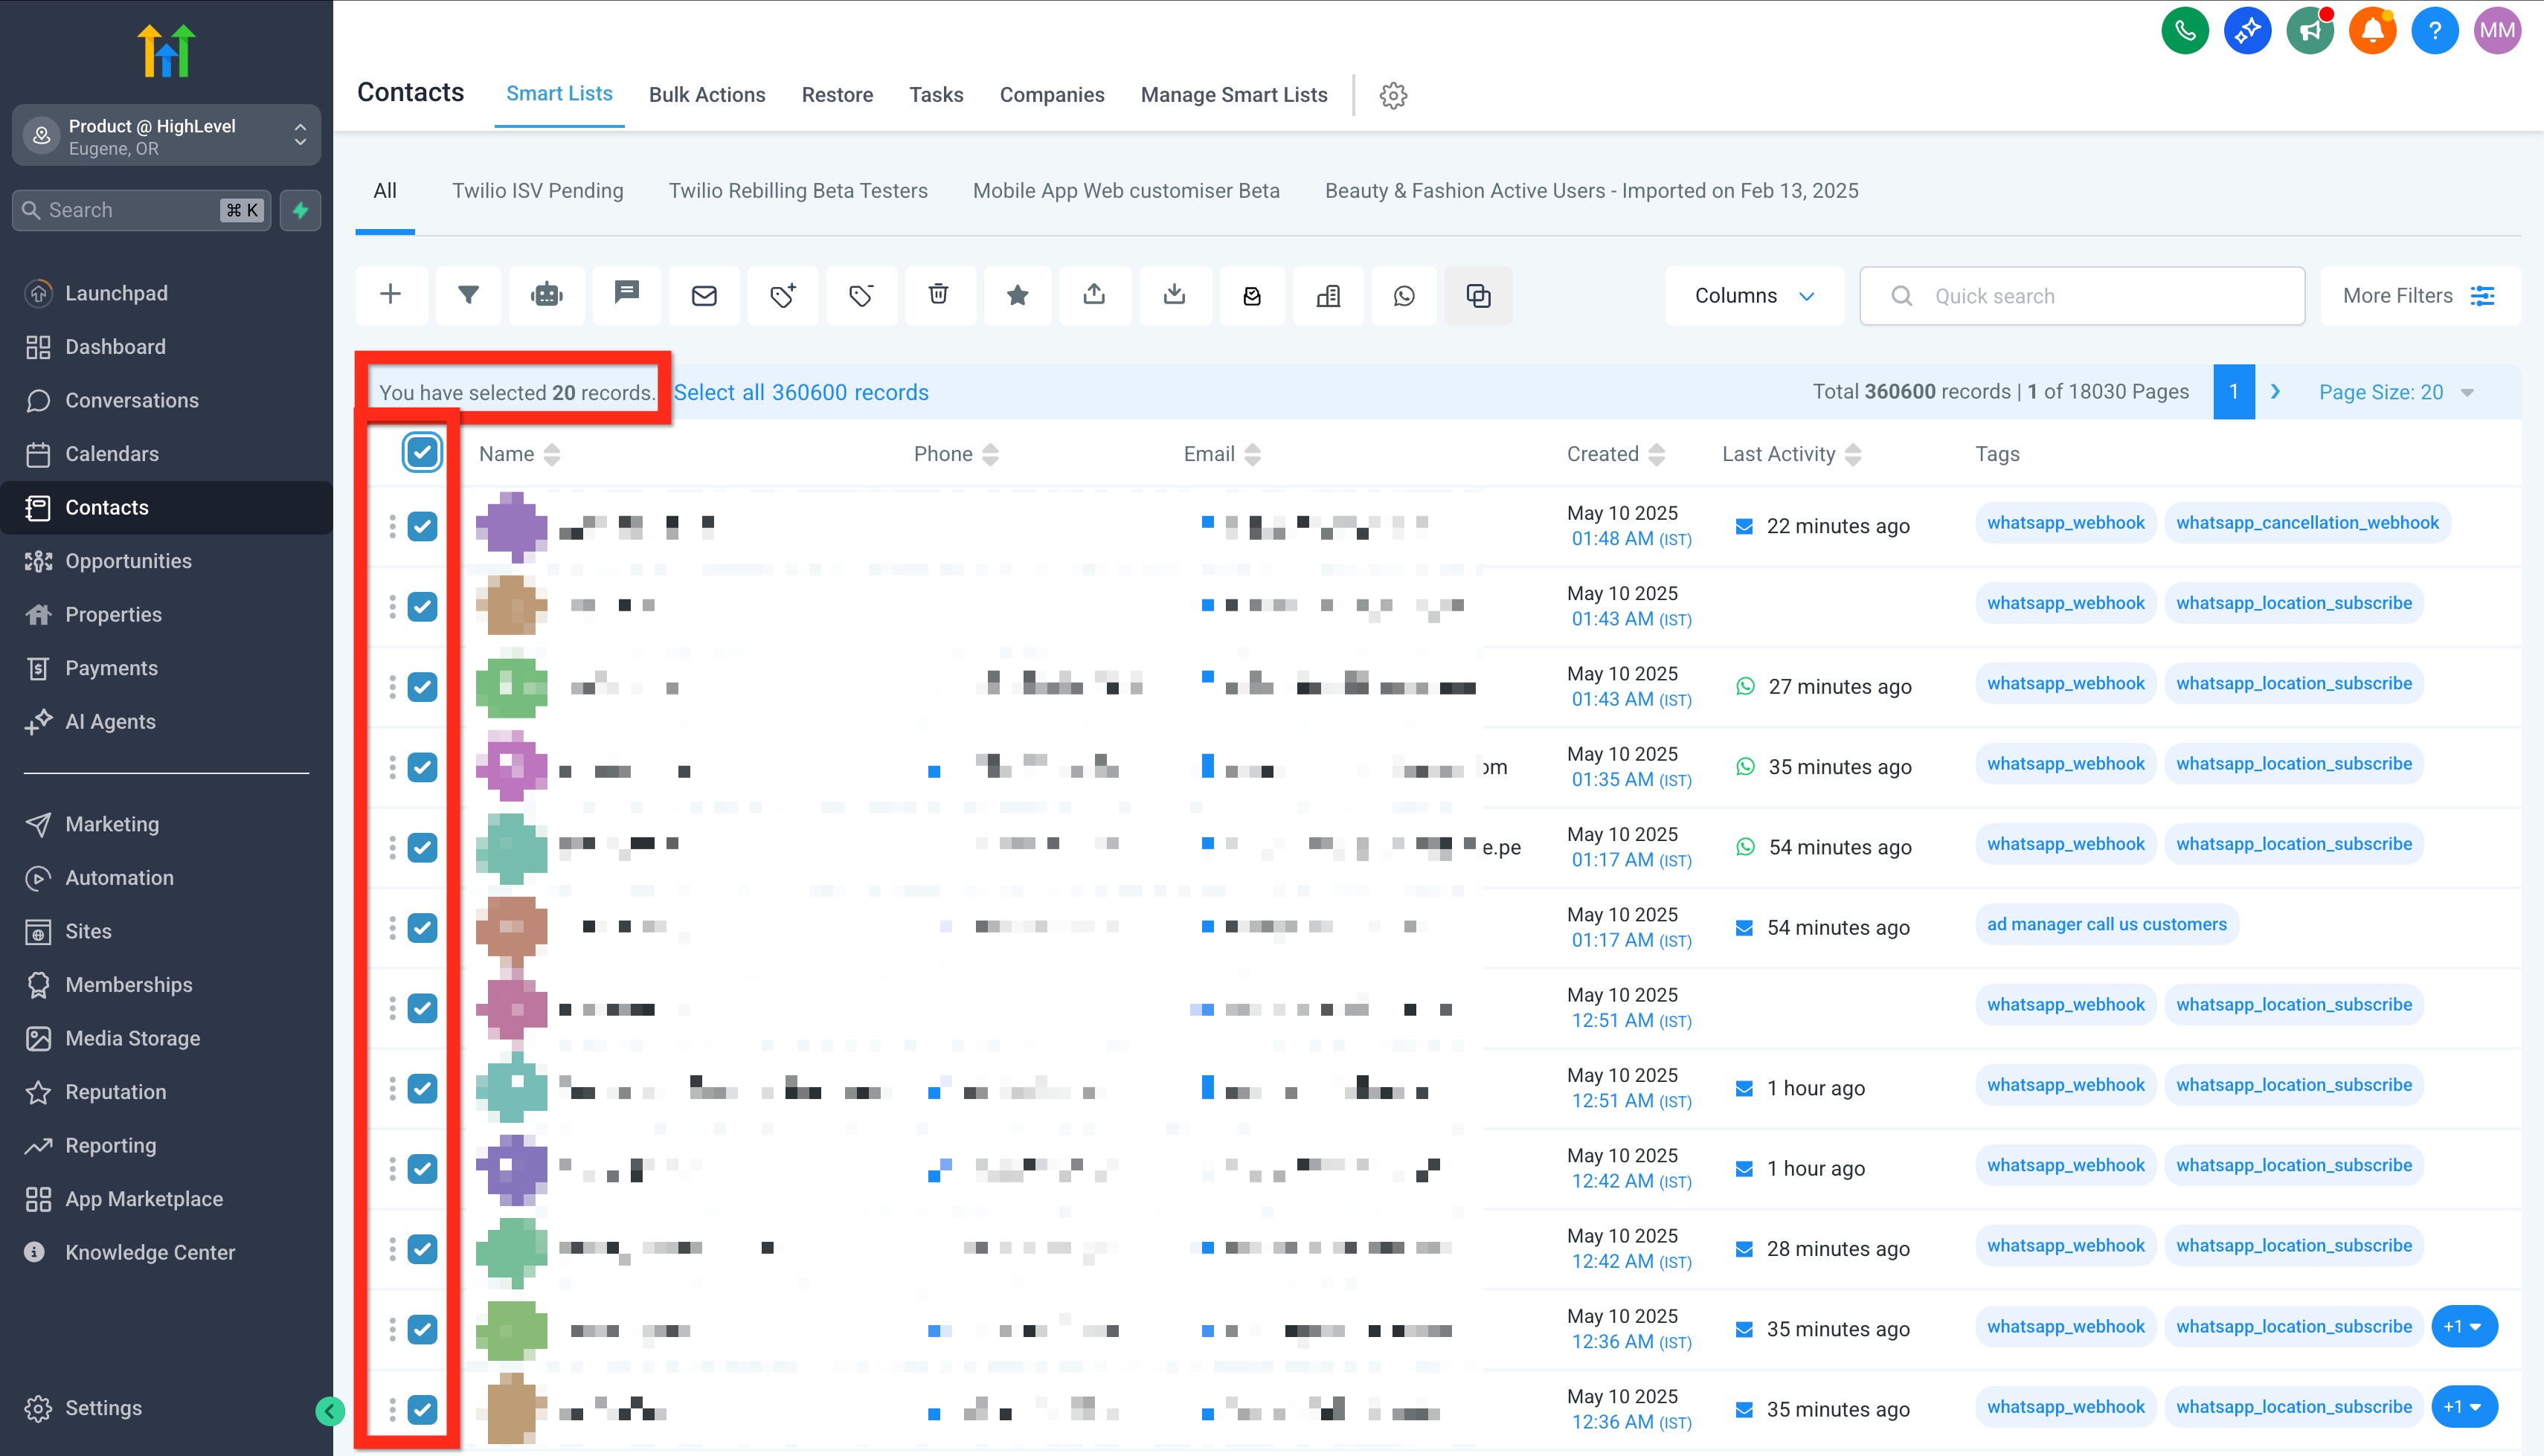Uncheck the first contact row checkbox
Viewport: 2544px width, 1456px height.
pos(422,526)
